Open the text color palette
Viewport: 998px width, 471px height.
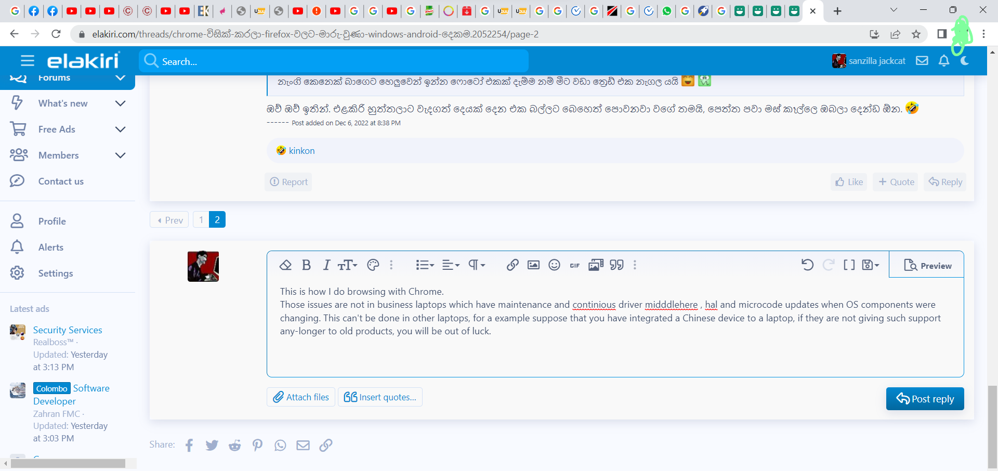coord(373,265)
